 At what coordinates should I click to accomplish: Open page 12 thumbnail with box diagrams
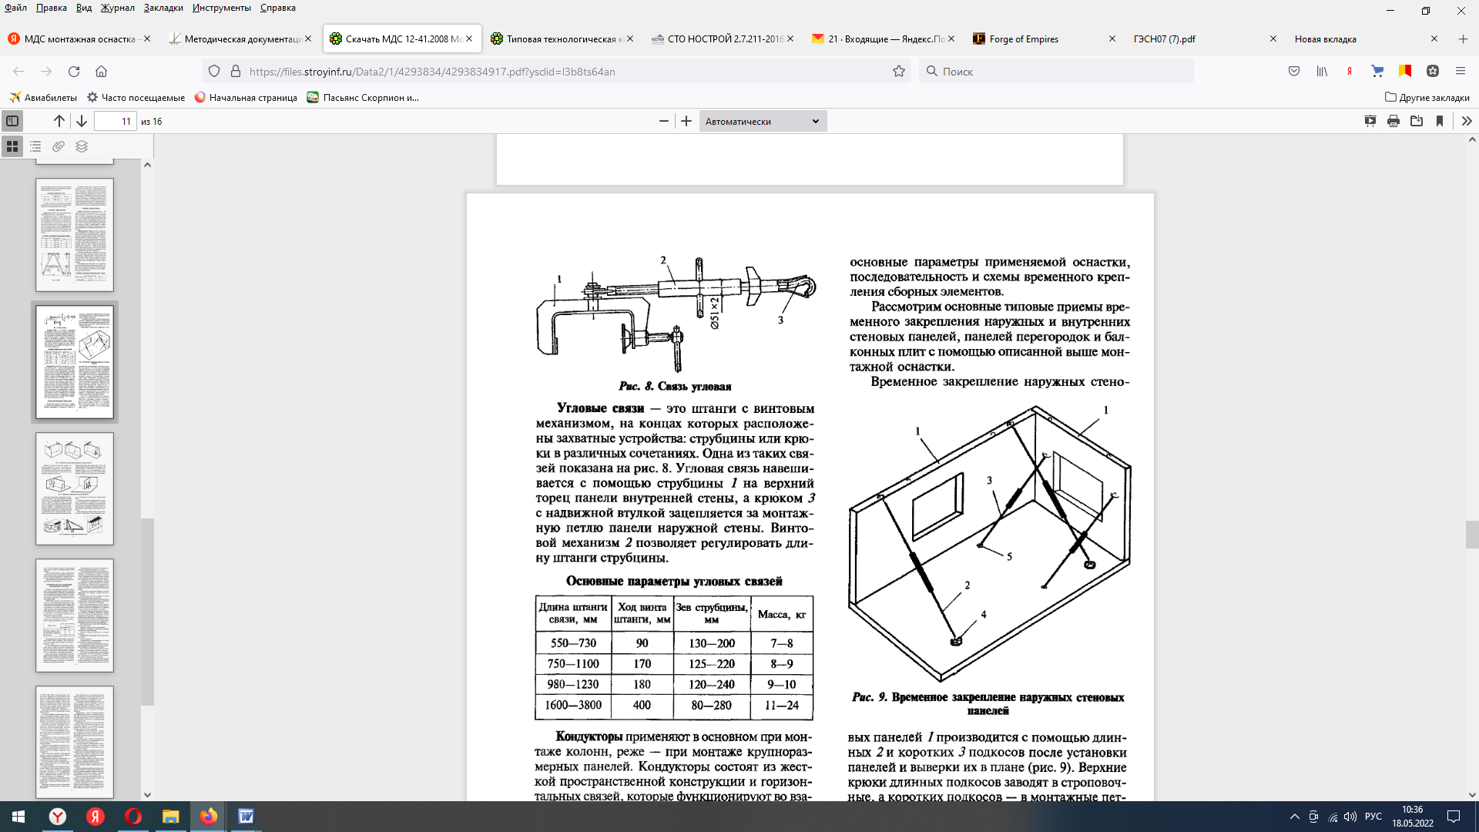click(x=75, y=488)
